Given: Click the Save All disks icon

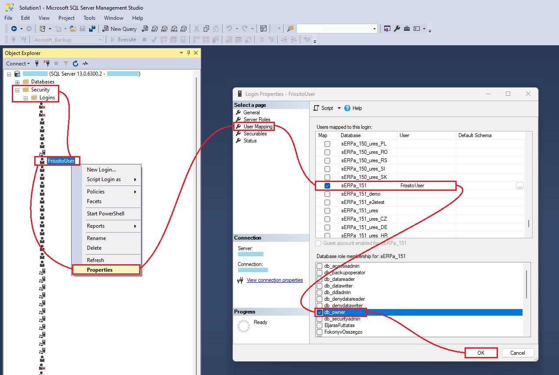Looking at the screenshot, I should 92,29.
